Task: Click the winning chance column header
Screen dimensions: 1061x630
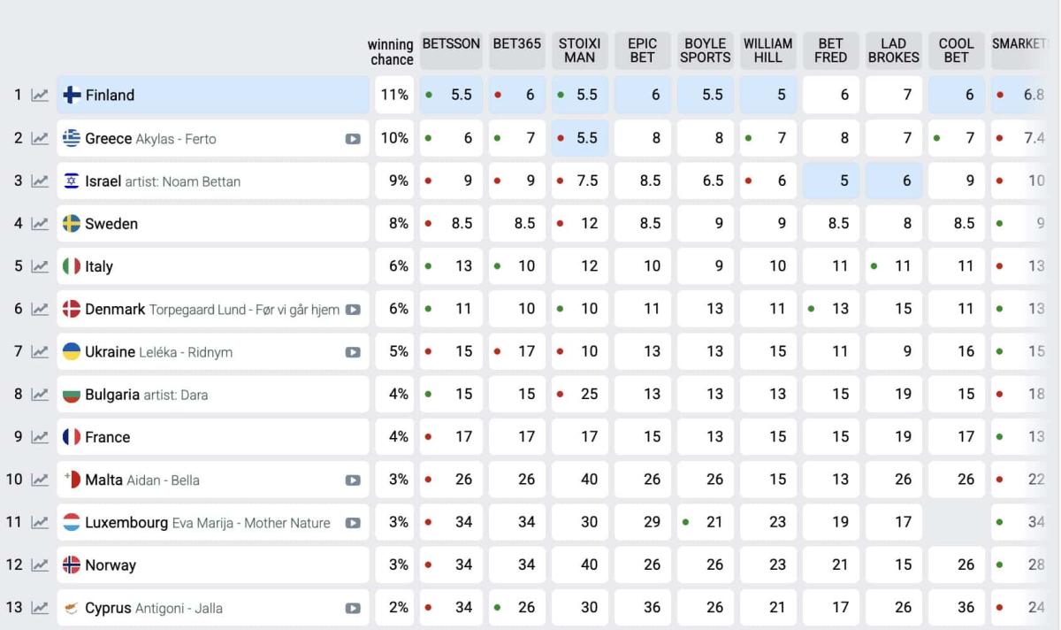Action: (391, 51)
